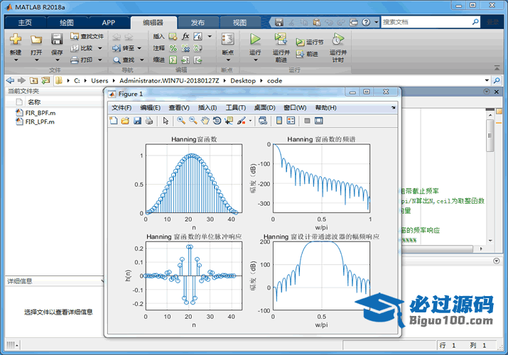Image resolution: width=508 pixels, height=355 pixels.
Task: Open the address bar path dropdown
Action: pyautogui.click(x=487, y=80)
